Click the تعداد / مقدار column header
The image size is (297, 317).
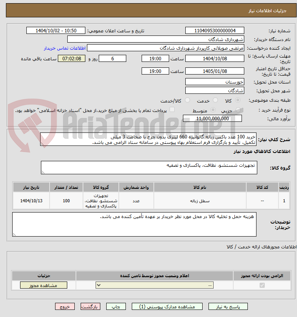[x=66, y=187]
